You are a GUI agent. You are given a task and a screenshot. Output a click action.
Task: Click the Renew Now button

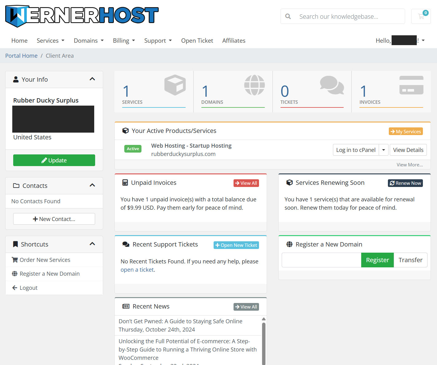click(x=405, y=183)
